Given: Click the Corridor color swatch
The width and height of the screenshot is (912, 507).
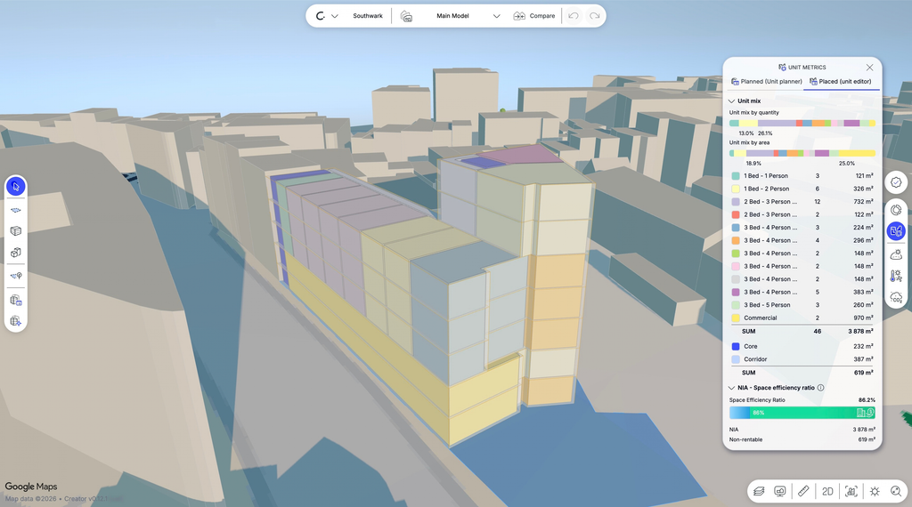Looking at the screenshot, I should pyautogui.click(x=735, y=359).
